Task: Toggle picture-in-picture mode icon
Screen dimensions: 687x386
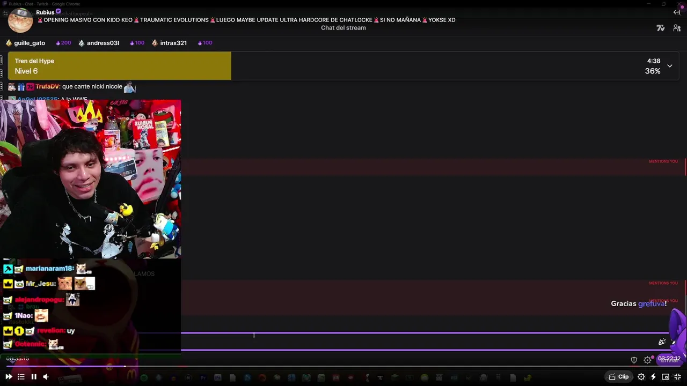Action: (666, 377)
